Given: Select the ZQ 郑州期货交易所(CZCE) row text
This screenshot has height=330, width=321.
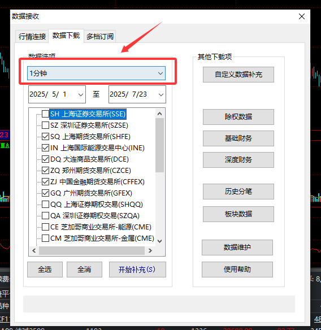Looking at the screenshot, I should pyautogui.click(x=90, y=170).
